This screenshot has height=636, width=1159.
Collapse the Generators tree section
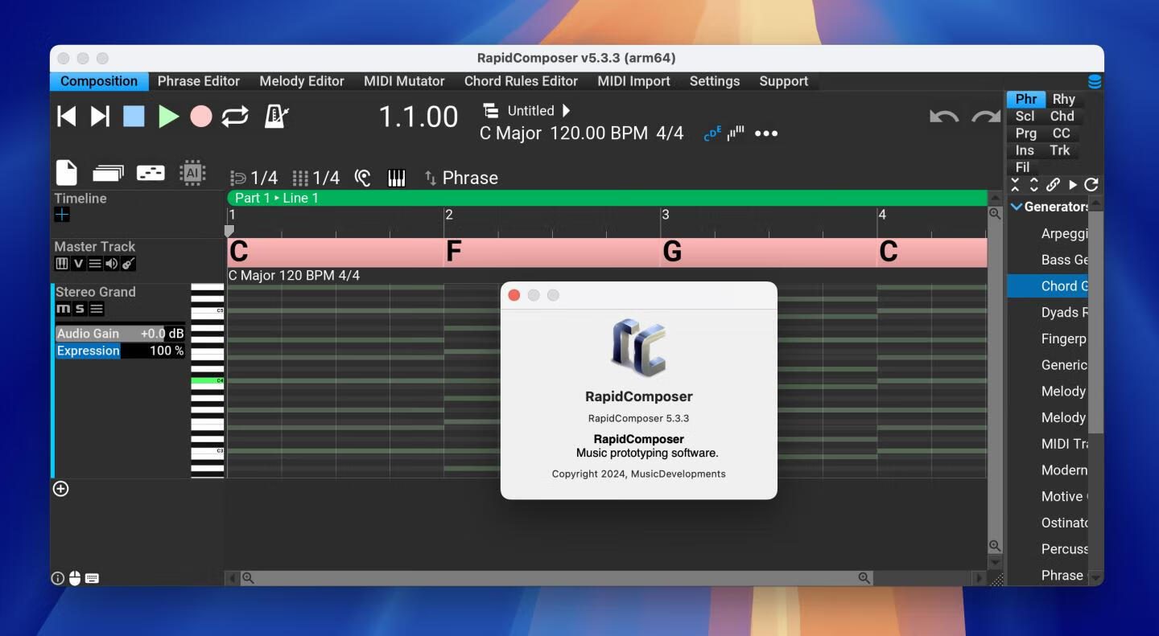coord(1017,207)
